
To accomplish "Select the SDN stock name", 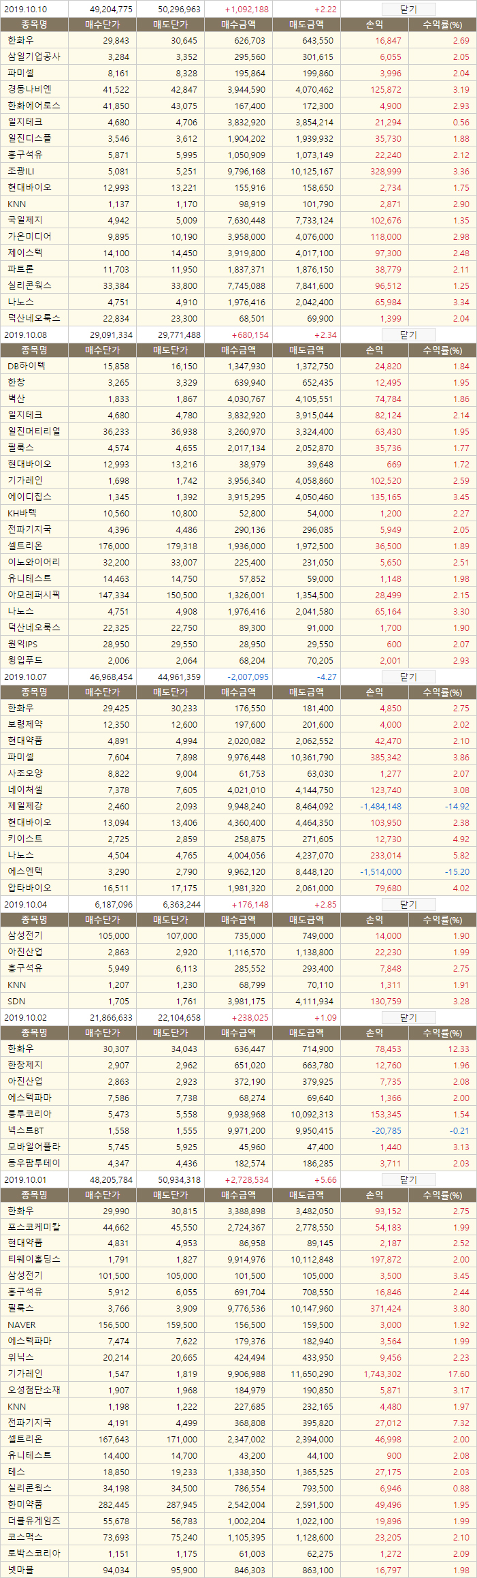I will click(x=16, y=1001).
